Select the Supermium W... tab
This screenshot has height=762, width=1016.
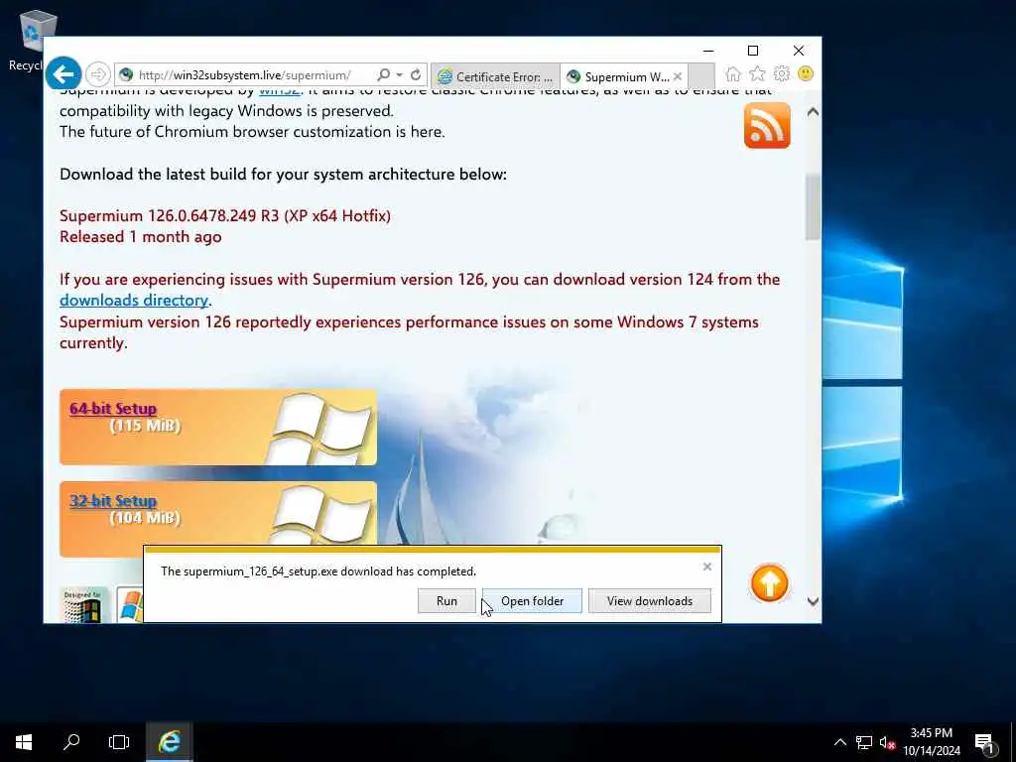point(618,76)
